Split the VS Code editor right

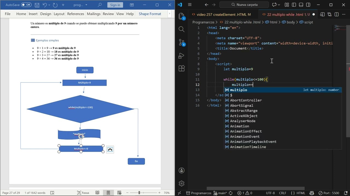point(337,14)
